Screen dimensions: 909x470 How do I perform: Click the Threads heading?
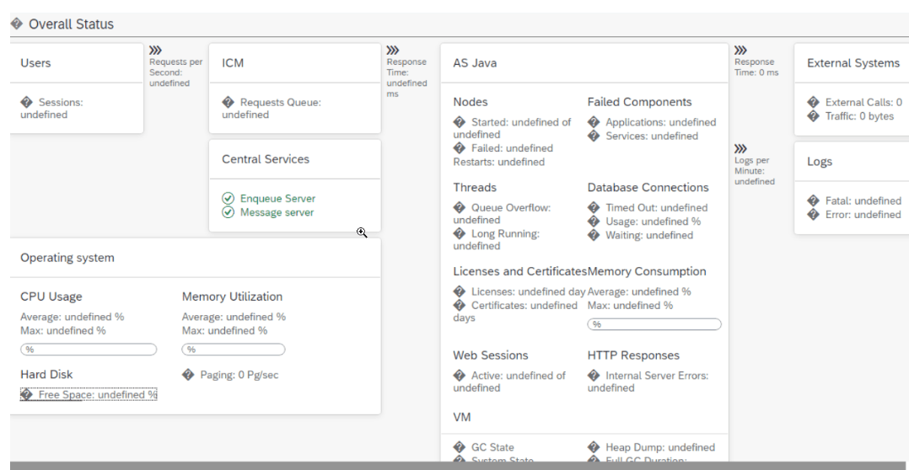[x=475, y=188]
